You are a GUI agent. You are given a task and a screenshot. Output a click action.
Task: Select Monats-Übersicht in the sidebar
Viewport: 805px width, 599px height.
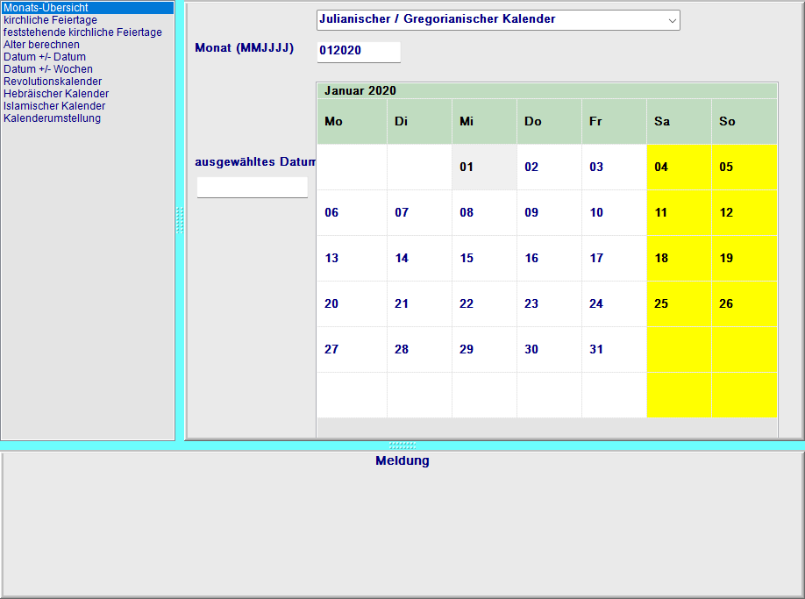pos(46,8)
